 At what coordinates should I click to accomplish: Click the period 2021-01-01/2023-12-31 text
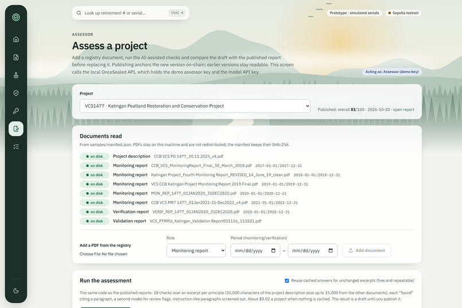click(x=275, y=202)
